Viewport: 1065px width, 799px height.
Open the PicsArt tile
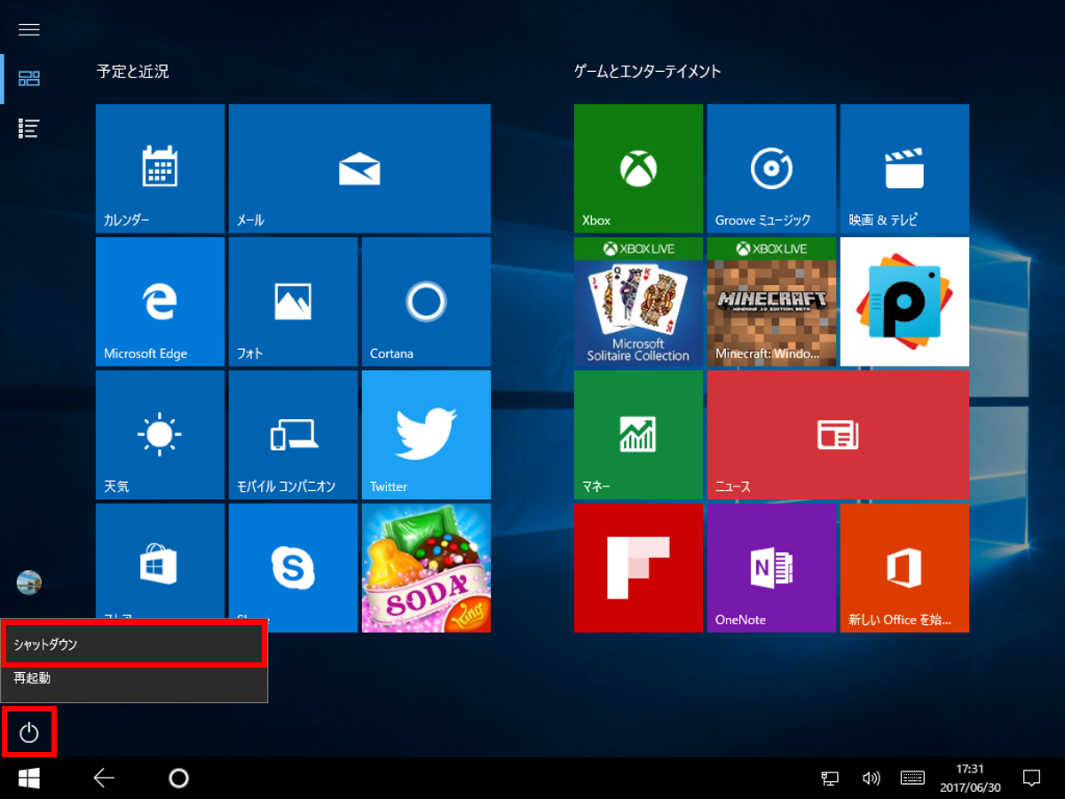pyautogui.click(x=904, y=302)
